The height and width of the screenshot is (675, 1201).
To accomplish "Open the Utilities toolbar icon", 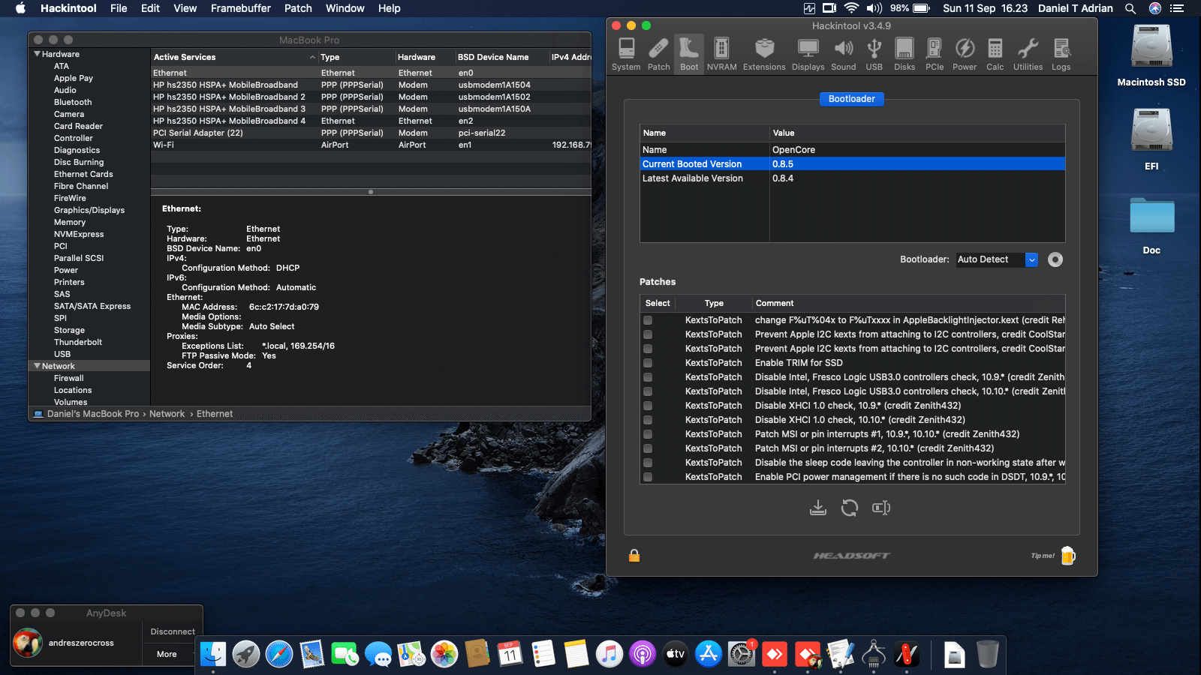I will coord(1028,54).
